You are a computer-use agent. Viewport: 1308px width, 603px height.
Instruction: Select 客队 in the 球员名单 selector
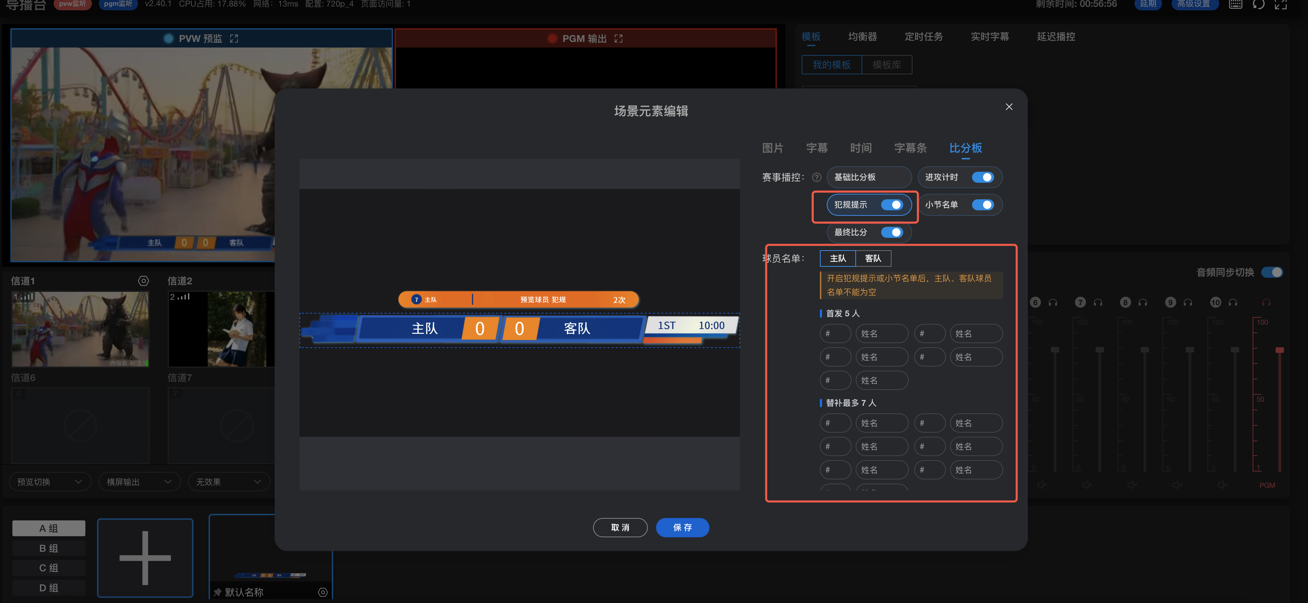pos(873,258)
